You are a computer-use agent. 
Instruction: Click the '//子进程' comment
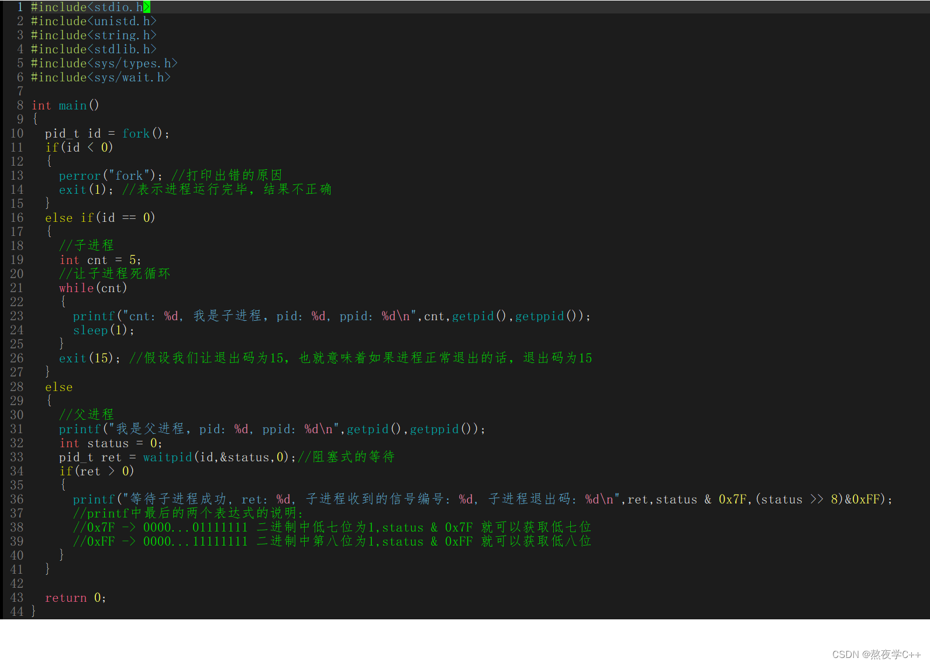(x=87, y=245)
